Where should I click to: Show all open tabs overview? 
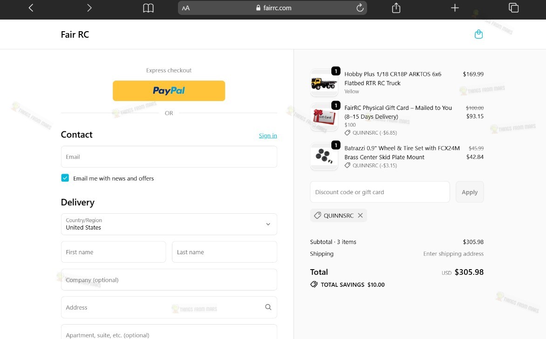[513, 7]
